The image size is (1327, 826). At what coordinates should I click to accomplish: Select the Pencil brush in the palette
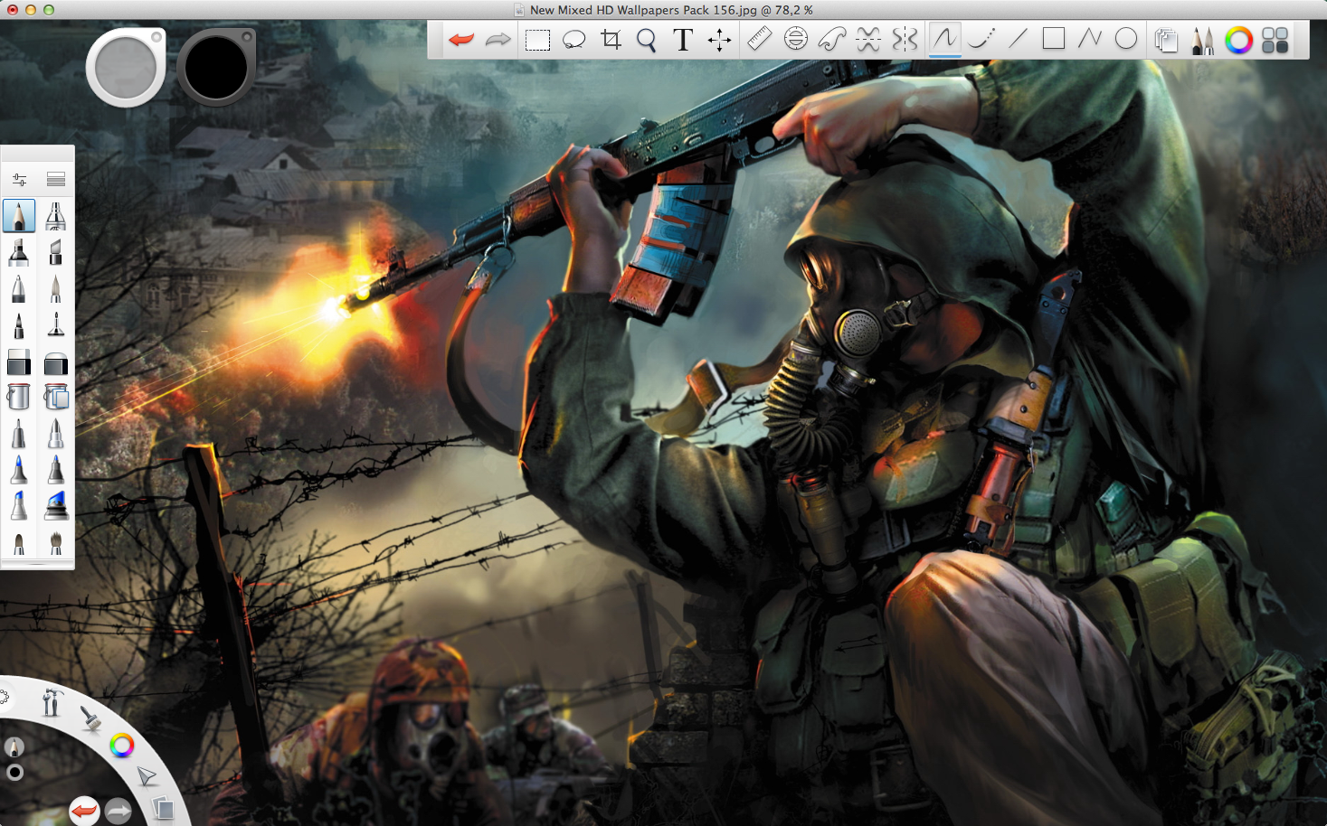(x=19, y=216)
